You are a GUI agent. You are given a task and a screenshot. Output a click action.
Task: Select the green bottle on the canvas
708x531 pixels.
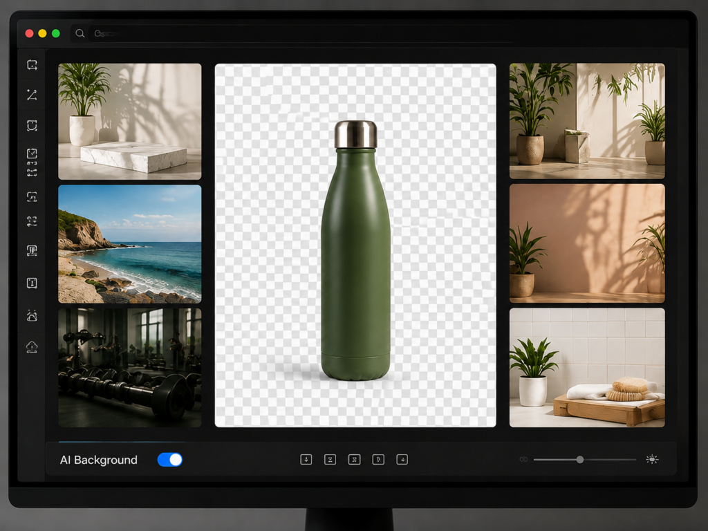click(355, 250)
